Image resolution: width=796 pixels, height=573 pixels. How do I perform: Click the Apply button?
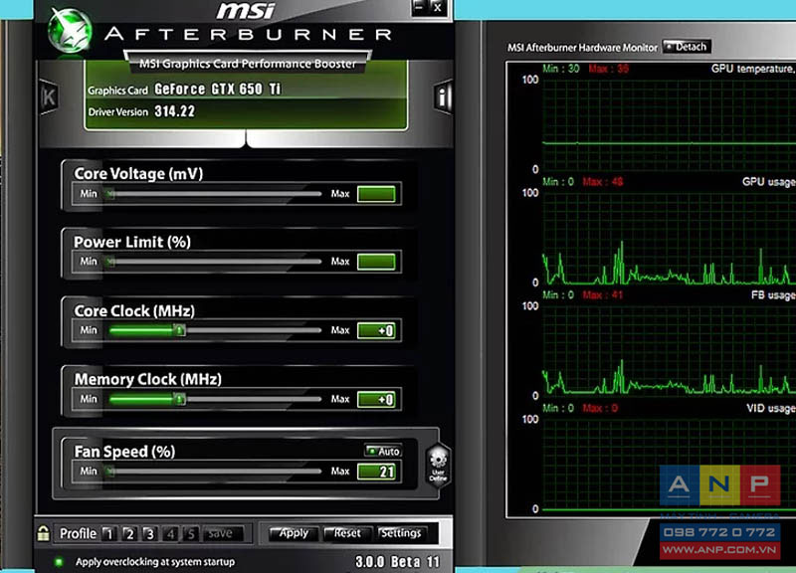pyautogui.click(x=294, y=533)
